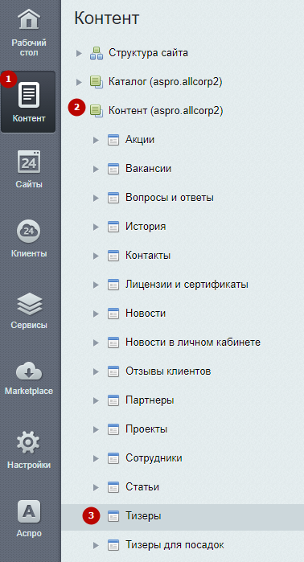Click the infoblock icon beside Проекты
Viewport: 304px width, 562px height.
[x=113, y=429]
